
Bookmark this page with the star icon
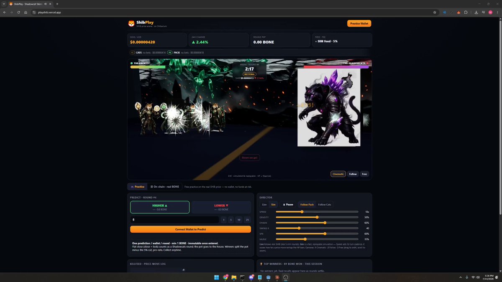[x=435, y=12]
